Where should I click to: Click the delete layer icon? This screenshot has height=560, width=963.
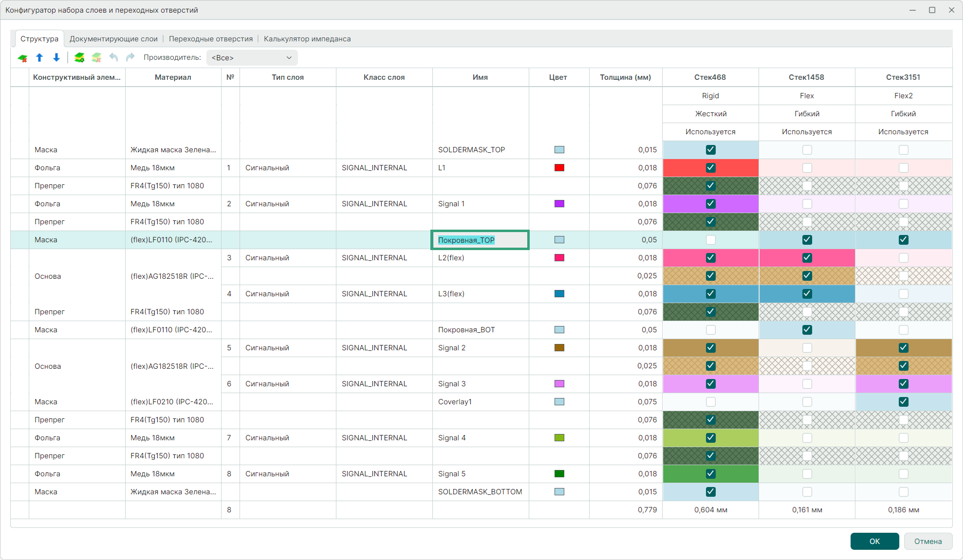click(22, 58)
